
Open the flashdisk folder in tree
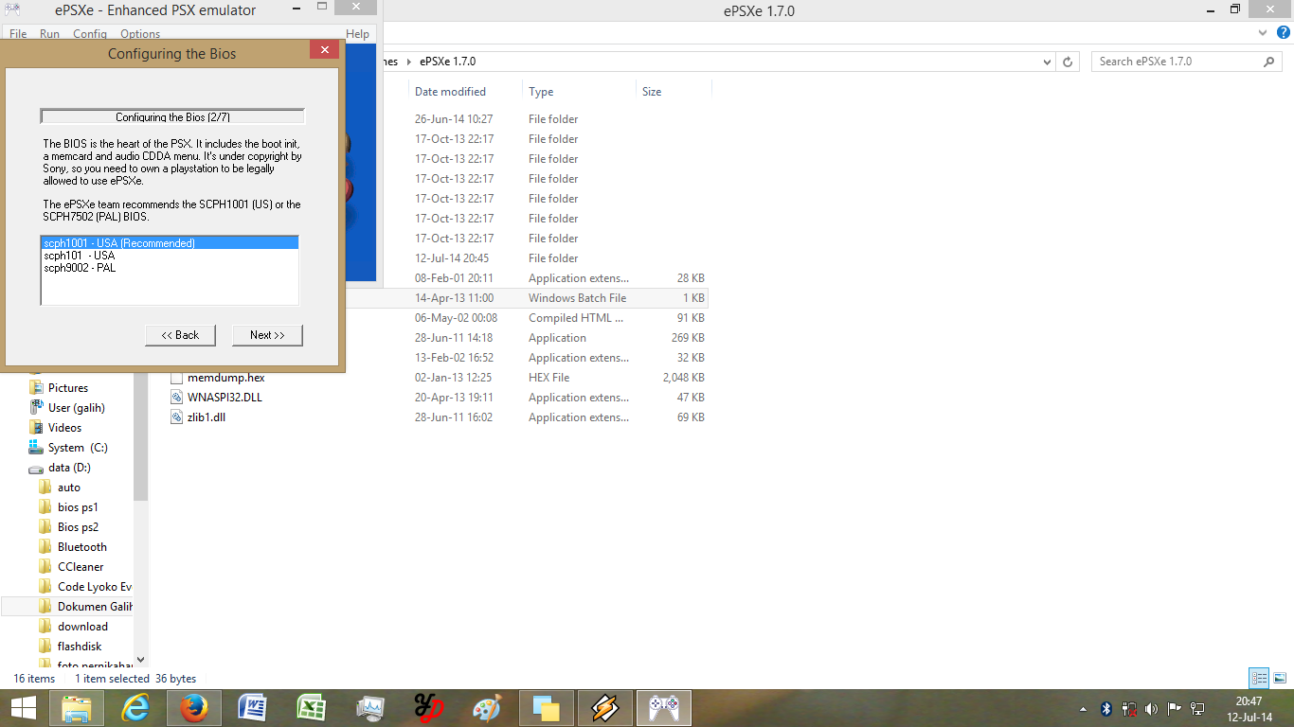[x=80, y=647]
